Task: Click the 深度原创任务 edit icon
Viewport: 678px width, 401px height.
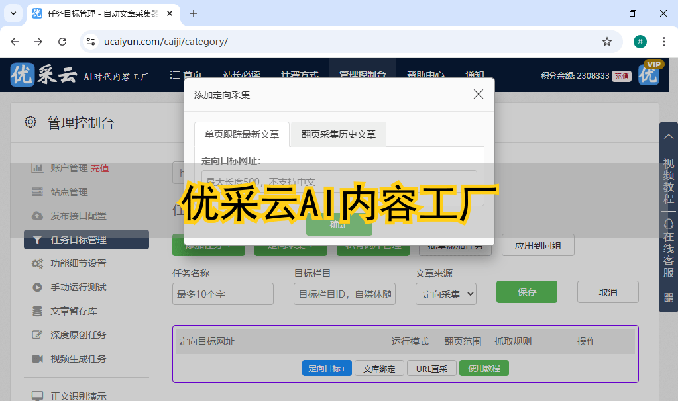Action: (38, 335)
